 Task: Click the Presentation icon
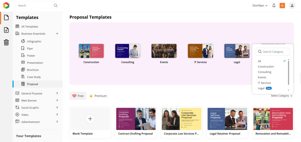[x=23, y=62]
